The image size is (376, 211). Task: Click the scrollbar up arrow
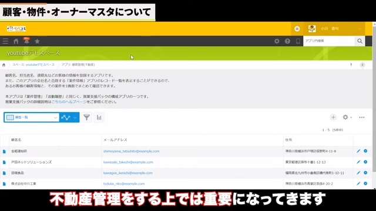374,23
